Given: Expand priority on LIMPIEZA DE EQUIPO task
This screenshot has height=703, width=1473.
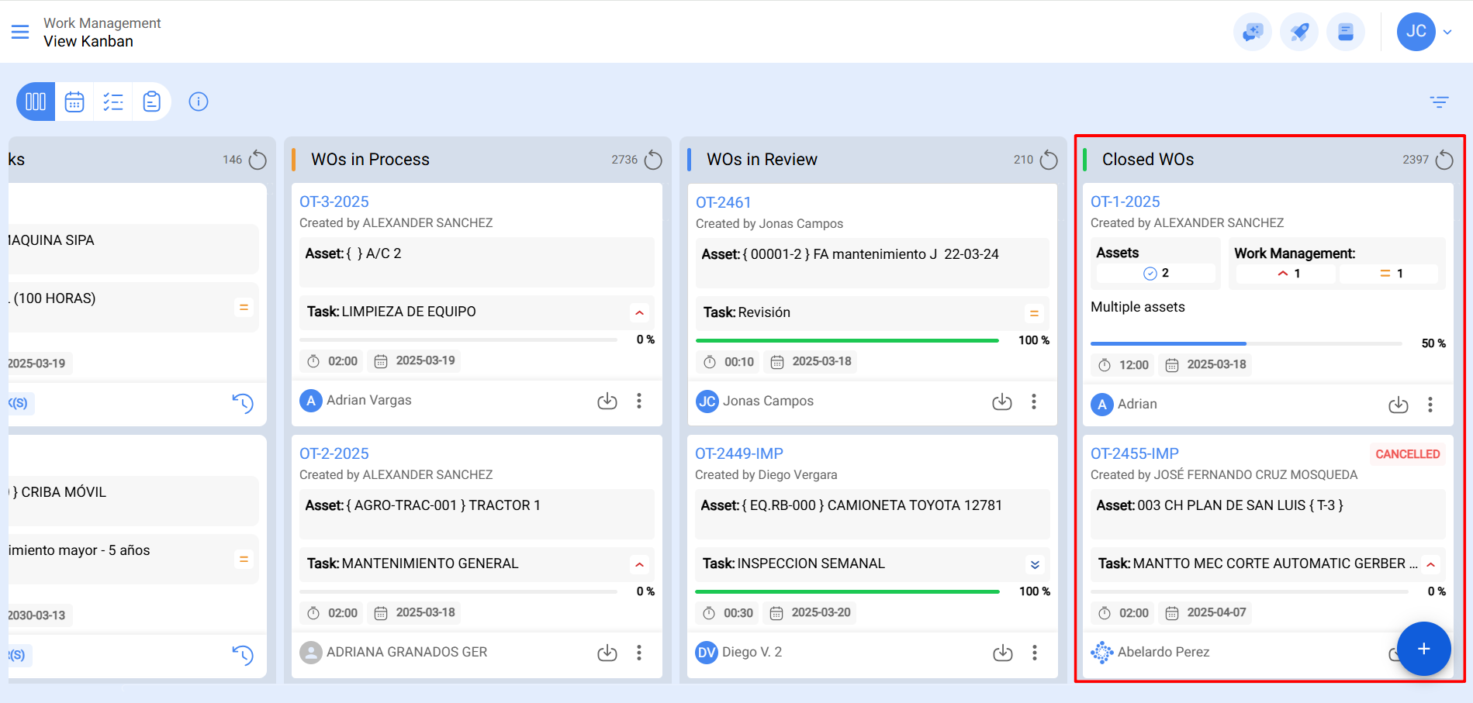Looking at the screenshot, I should 639,312.
